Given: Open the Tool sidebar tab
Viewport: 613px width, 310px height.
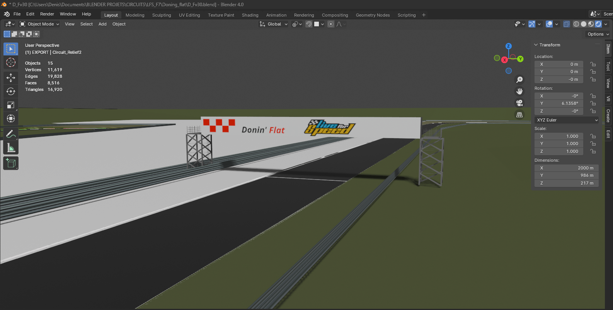Looking at the screenshot, I should pyautogui.click(x=608, y=66).
